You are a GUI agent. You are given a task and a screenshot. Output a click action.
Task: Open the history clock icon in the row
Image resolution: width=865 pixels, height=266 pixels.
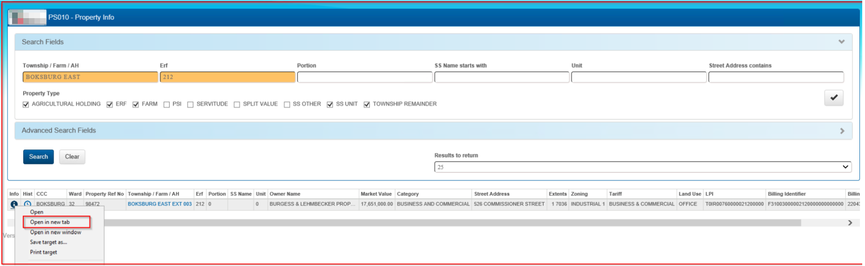click(x=27, y=204)
